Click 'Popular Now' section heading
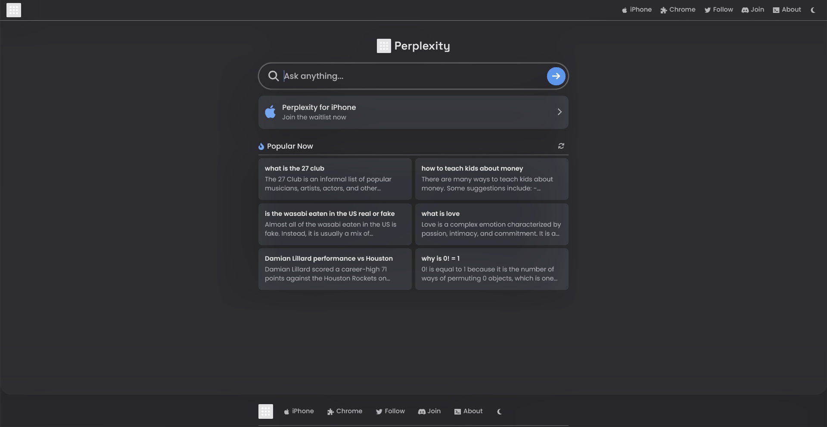Image resolution: width=827 pixels, height=427 pixels. click(290, 146)
